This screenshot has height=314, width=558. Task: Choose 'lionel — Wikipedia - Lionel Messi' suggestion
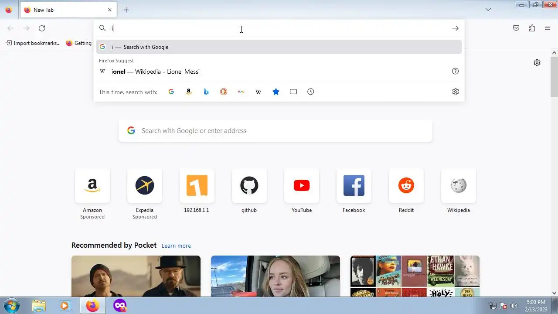pos(279,72)
